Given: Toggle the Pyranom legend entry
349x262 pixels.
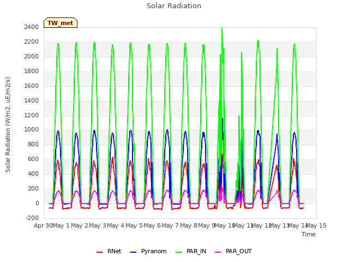Looking at the screenshot, I should pos(148,251).
